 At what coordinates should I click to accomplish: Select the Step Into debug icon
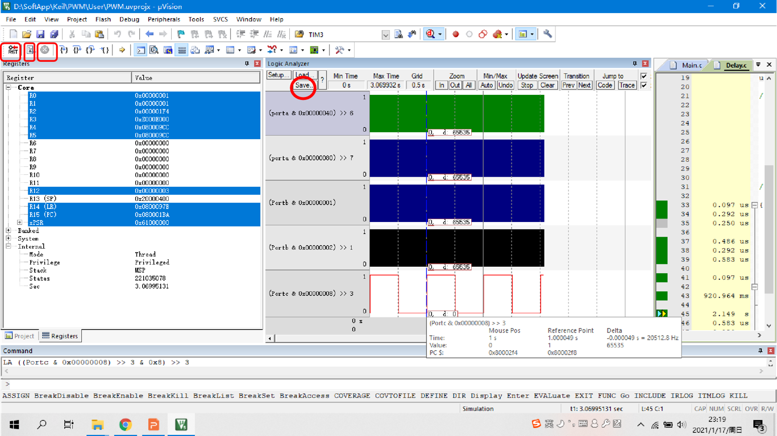tap(65, 50)
